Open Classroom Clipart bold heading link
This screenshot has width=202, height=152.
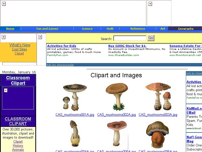point(18,80)
